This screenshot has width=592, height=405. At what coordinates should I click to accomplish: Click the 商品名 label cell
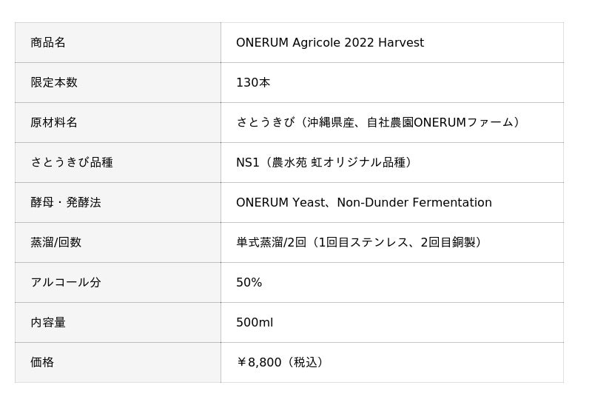48,43
